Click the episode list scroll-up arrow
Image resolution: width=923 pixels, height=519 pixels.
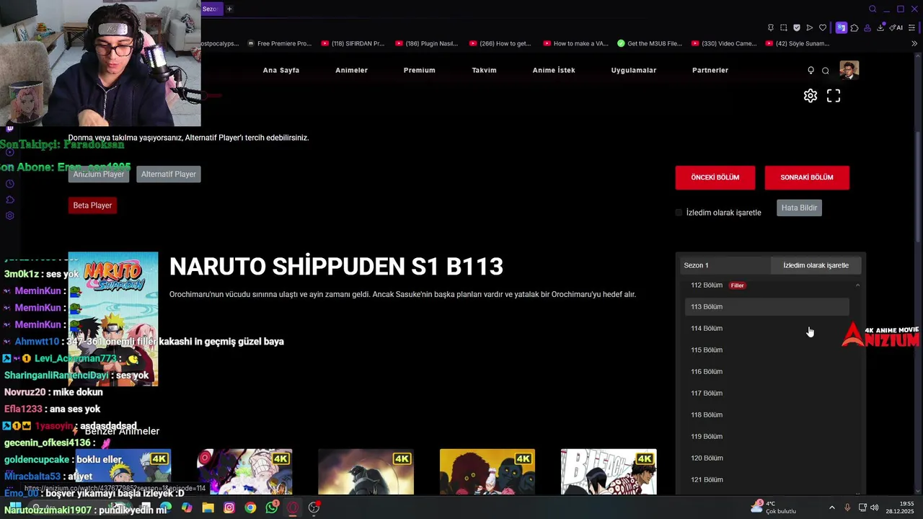[857, 285]
